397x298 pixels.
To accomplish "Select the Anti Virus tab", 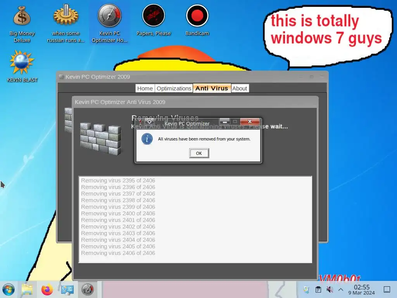I will click(212, 88).
